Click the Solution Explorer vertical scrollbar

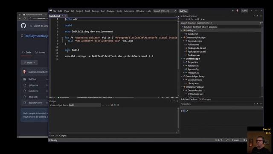[261, 61]
